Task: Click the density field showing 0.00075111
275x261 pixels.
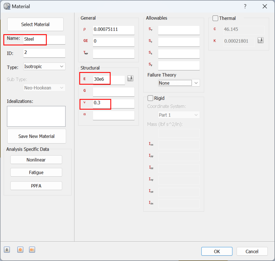Action: (x=113, y=29)
